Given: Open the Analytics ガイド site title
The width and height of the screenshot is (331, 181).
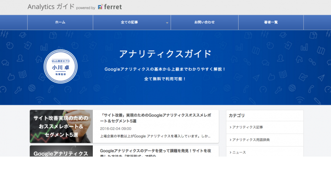Looking at the screenshot, I should 51,7.
